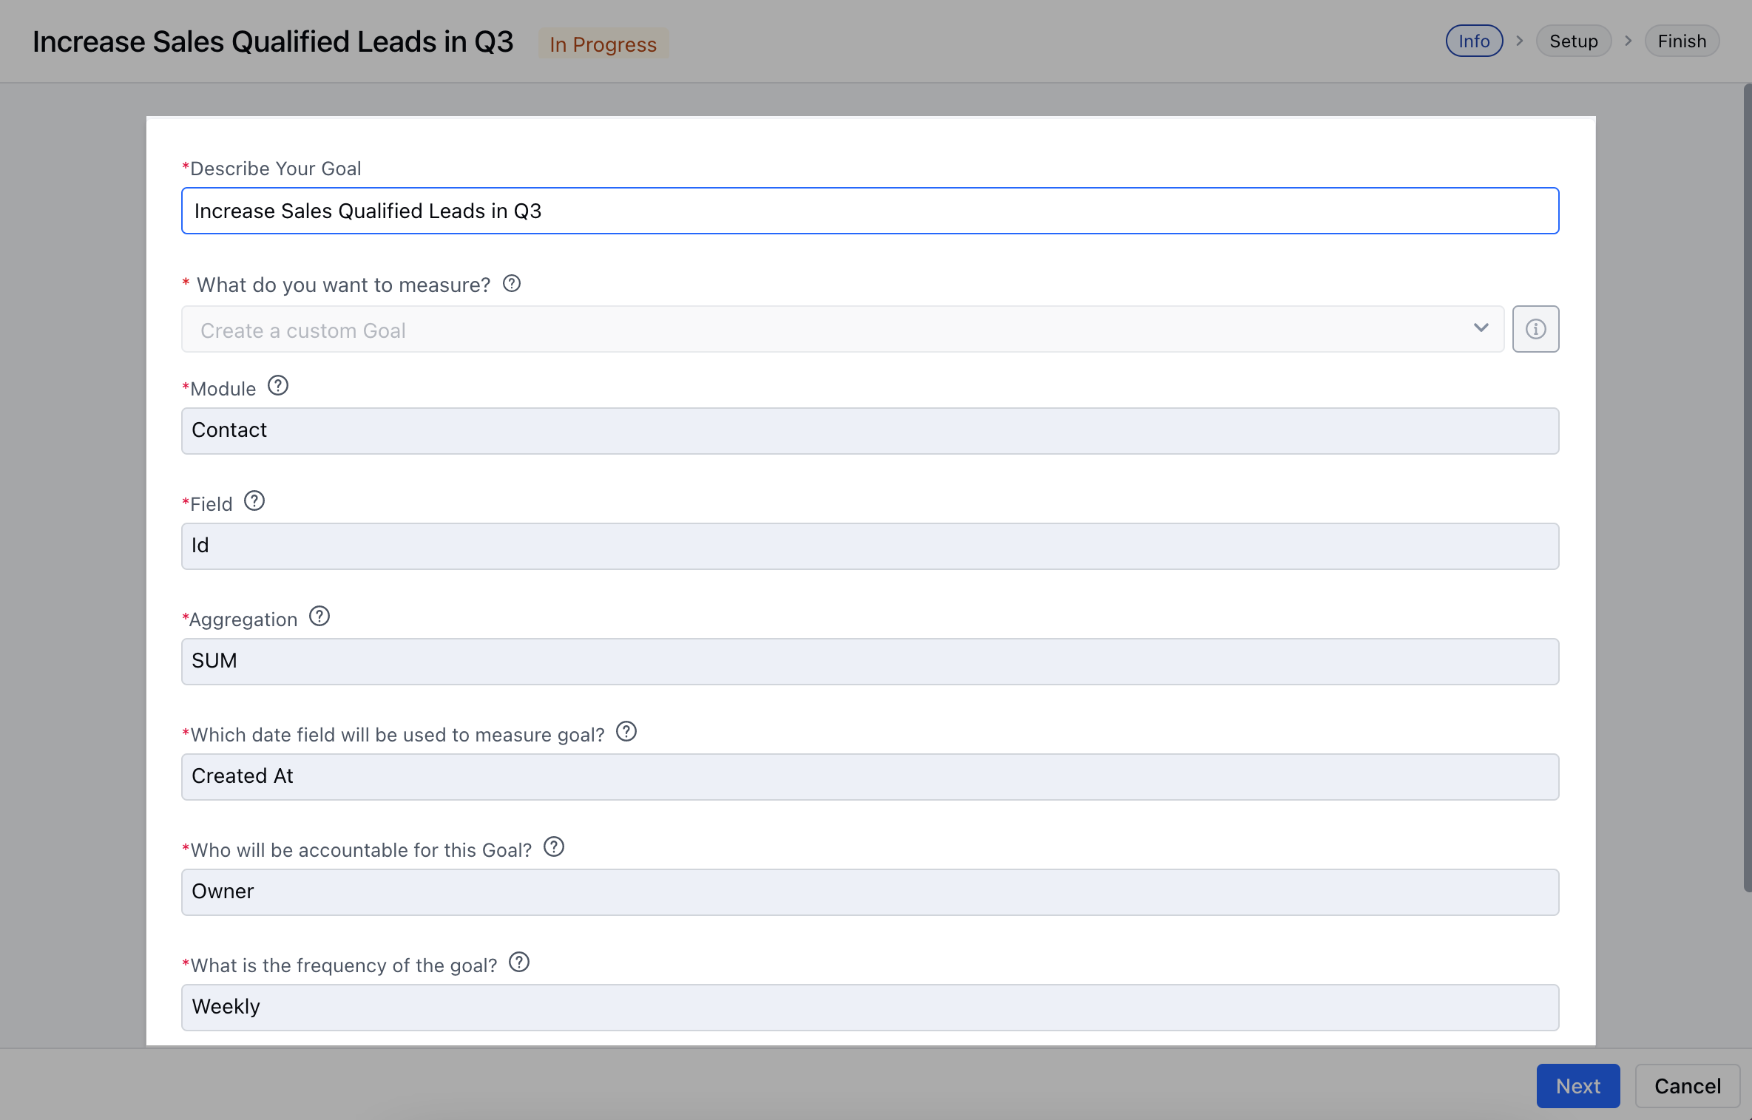This screenshot has height=1120, width=1752.
Task: Click the Next button
Action: [1577, 1086]
